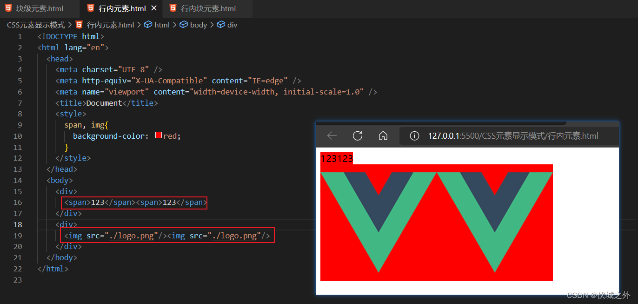
Task: Click the HTML5 icon on 行内元素.html tab
Action: pyautogui.click(x=91, y=8)
